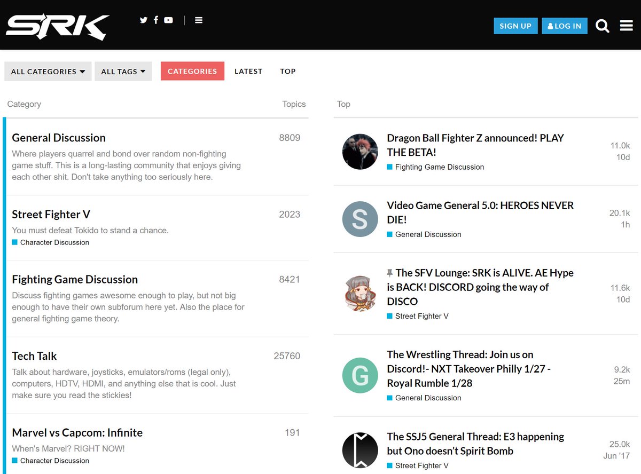Click the 20.1k count on Video Game General

click(x=620, y=213)
